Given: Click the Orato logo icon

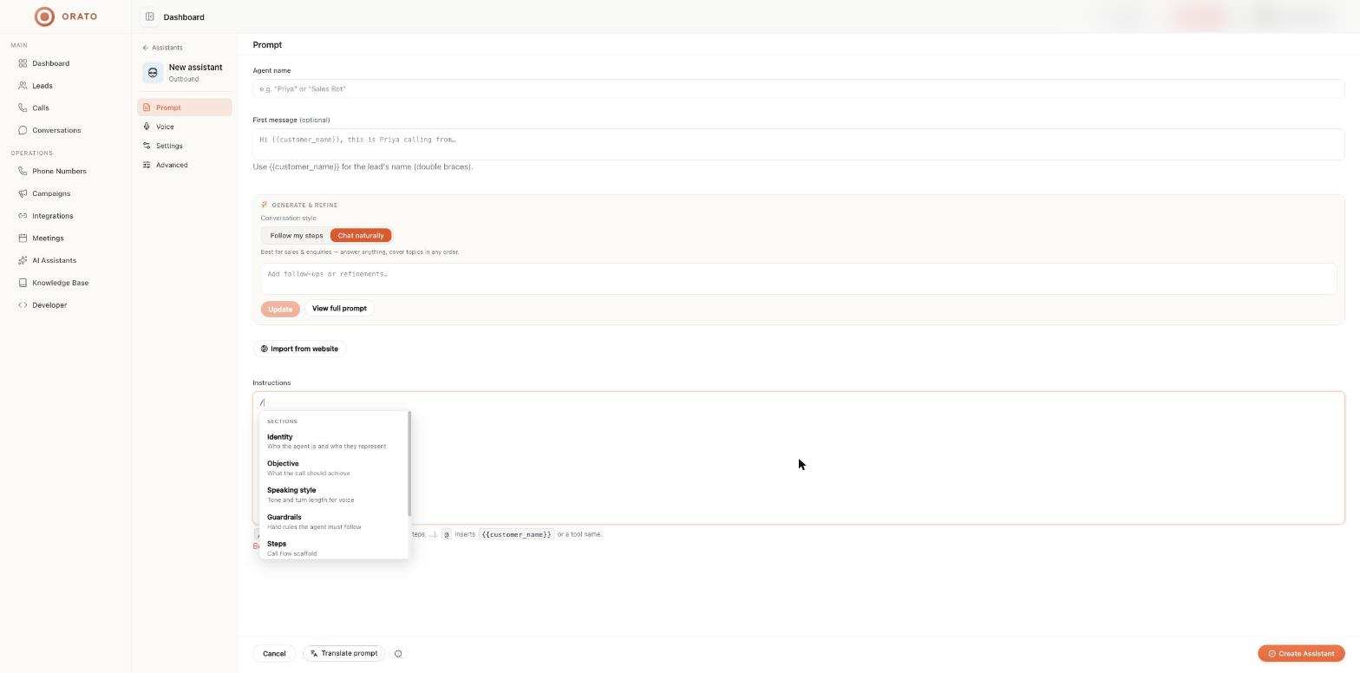Looking at the screenshot, I should click(44, 16).
